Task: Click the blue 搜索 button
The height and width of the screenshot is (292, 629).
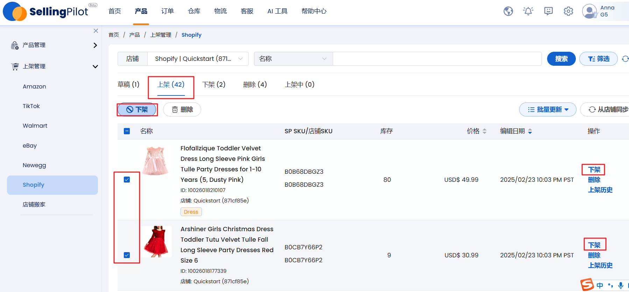Action: click(x=561, y=59)
